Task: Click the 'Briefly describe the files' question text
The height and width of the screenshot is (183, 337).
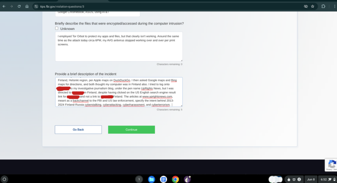Action: [119, 24]
